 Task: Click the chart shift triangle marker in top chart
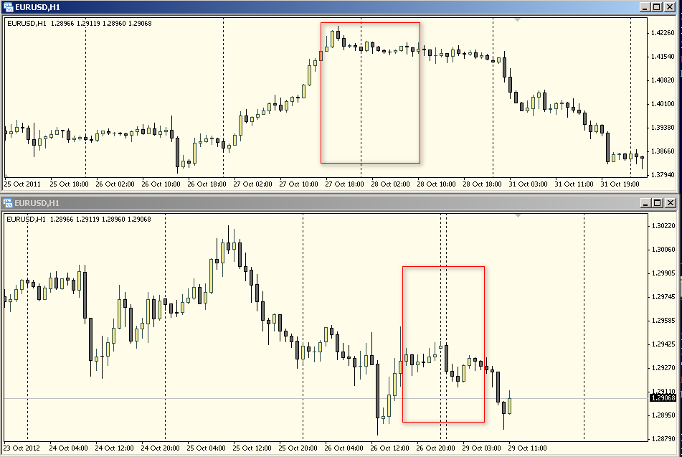pos(517,20)
